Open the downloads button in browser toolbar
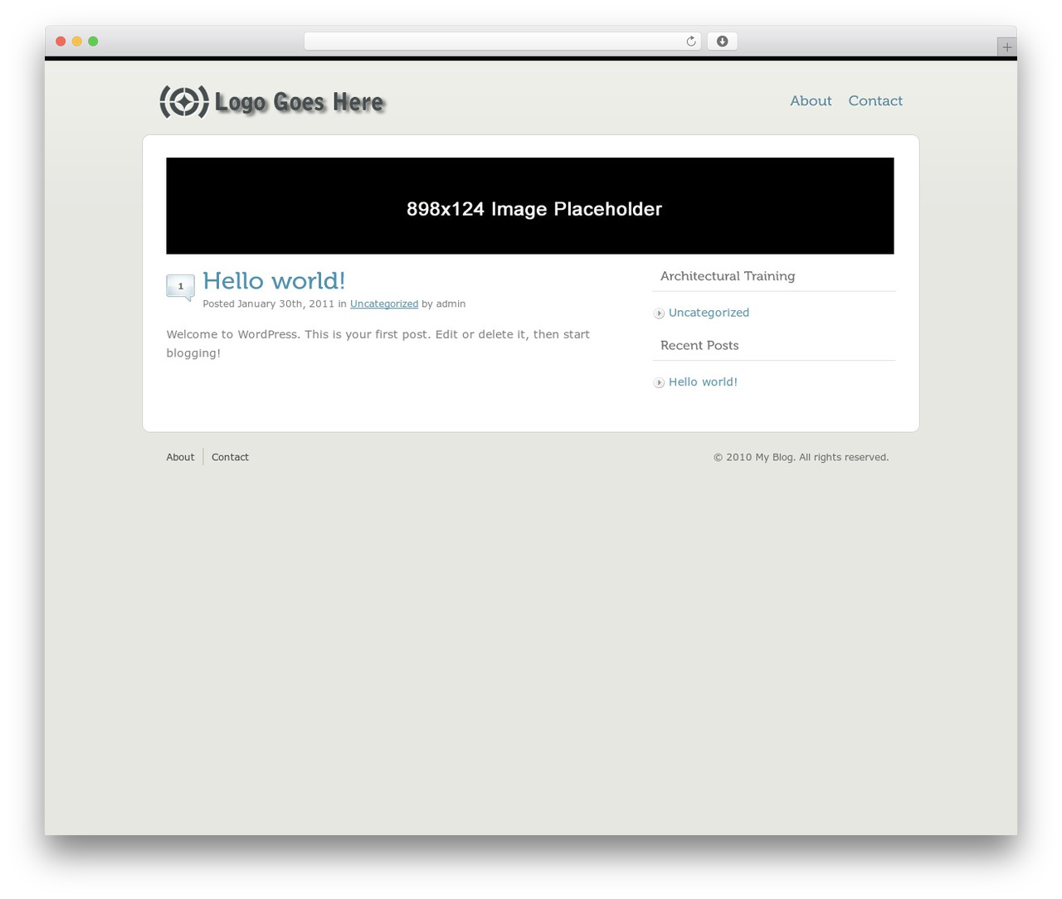 click(722, 41)
